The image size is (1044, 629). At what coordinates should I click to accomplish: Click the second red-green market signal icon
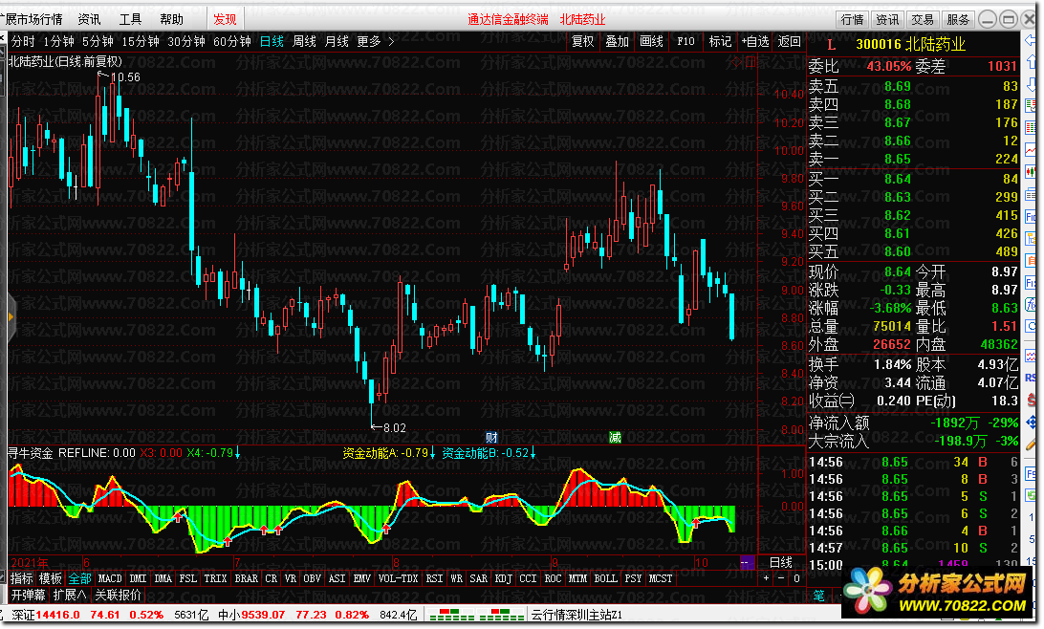coord(502,615)
